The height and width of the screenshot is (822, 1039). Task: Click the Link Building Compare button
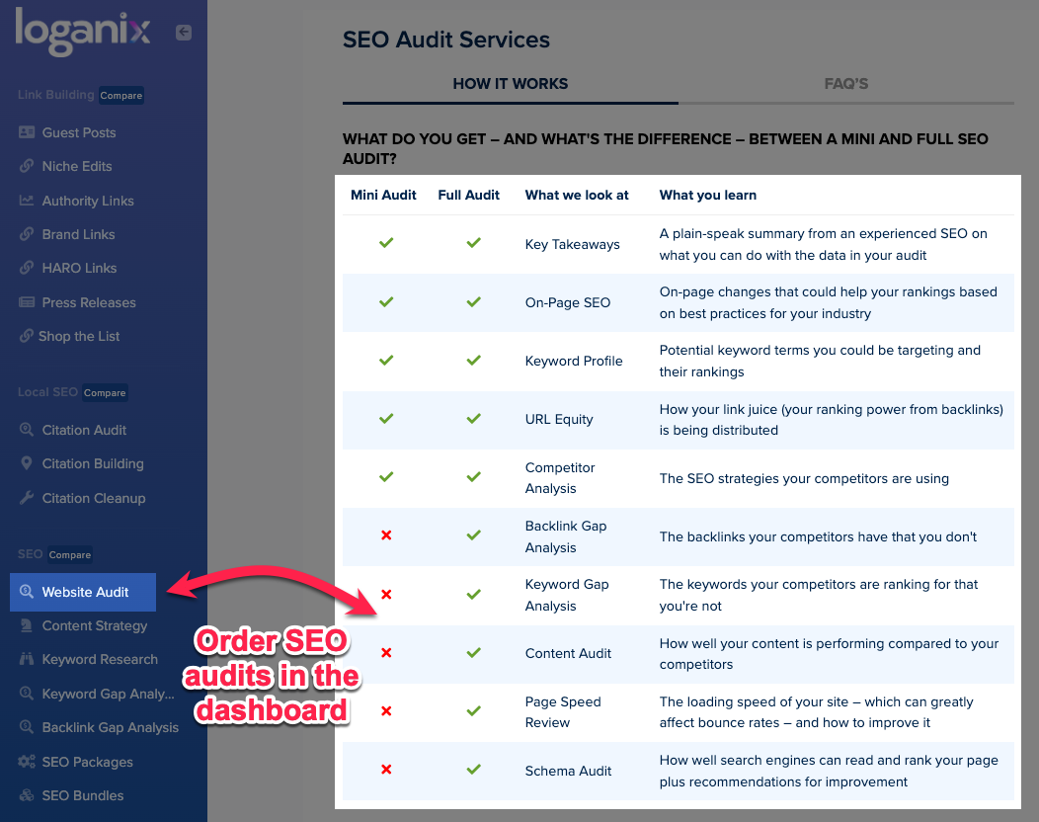pyautogui.click(x=121, y=96)
